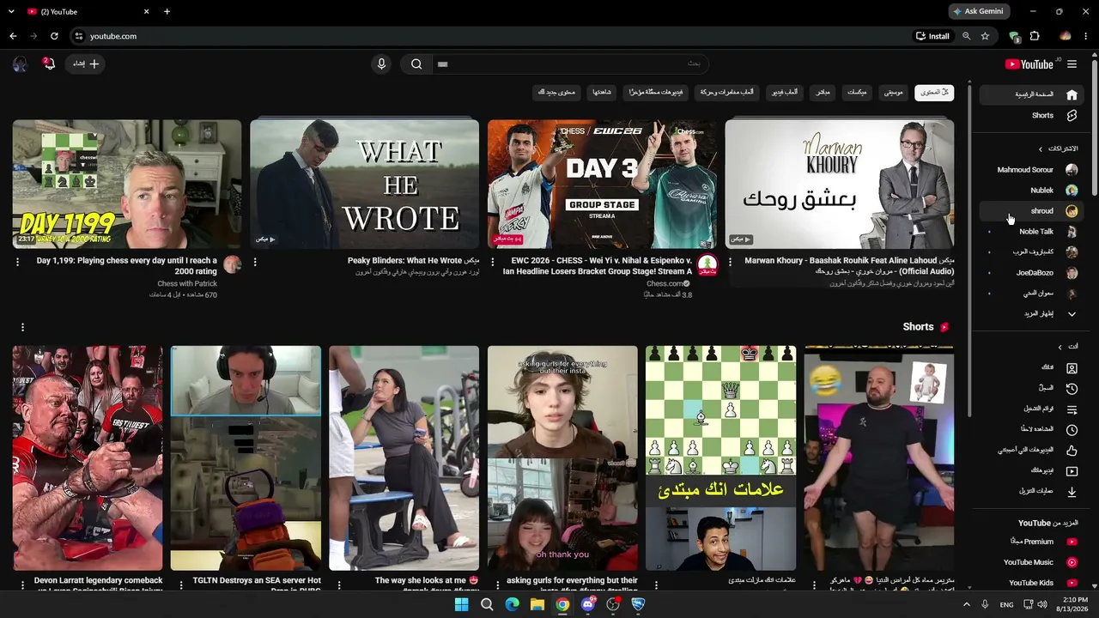Open the TGLTN PUBG Short

tap(246, 458)
